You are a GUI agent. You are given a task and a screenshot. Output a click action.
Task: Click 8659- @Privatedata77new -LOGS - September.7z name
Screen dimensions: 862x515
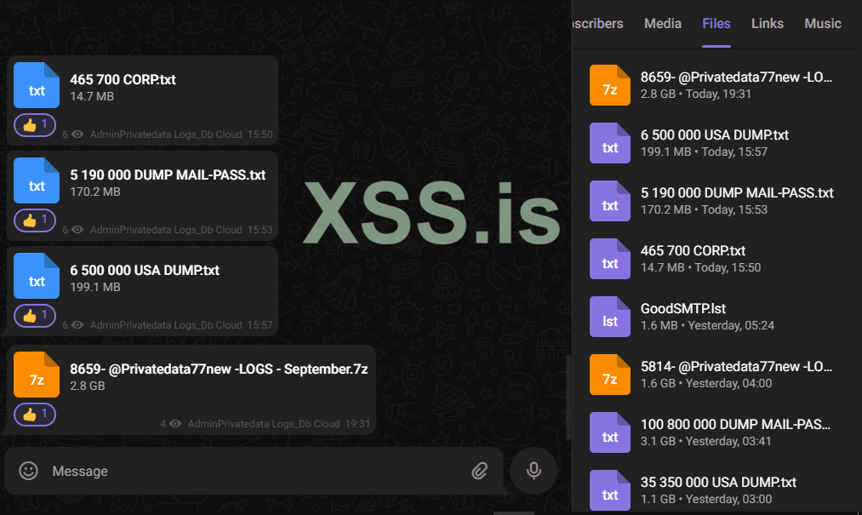point(219,369)
